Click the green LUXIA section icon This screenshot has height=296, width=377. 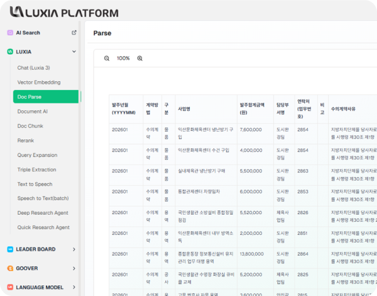[10, 52]
